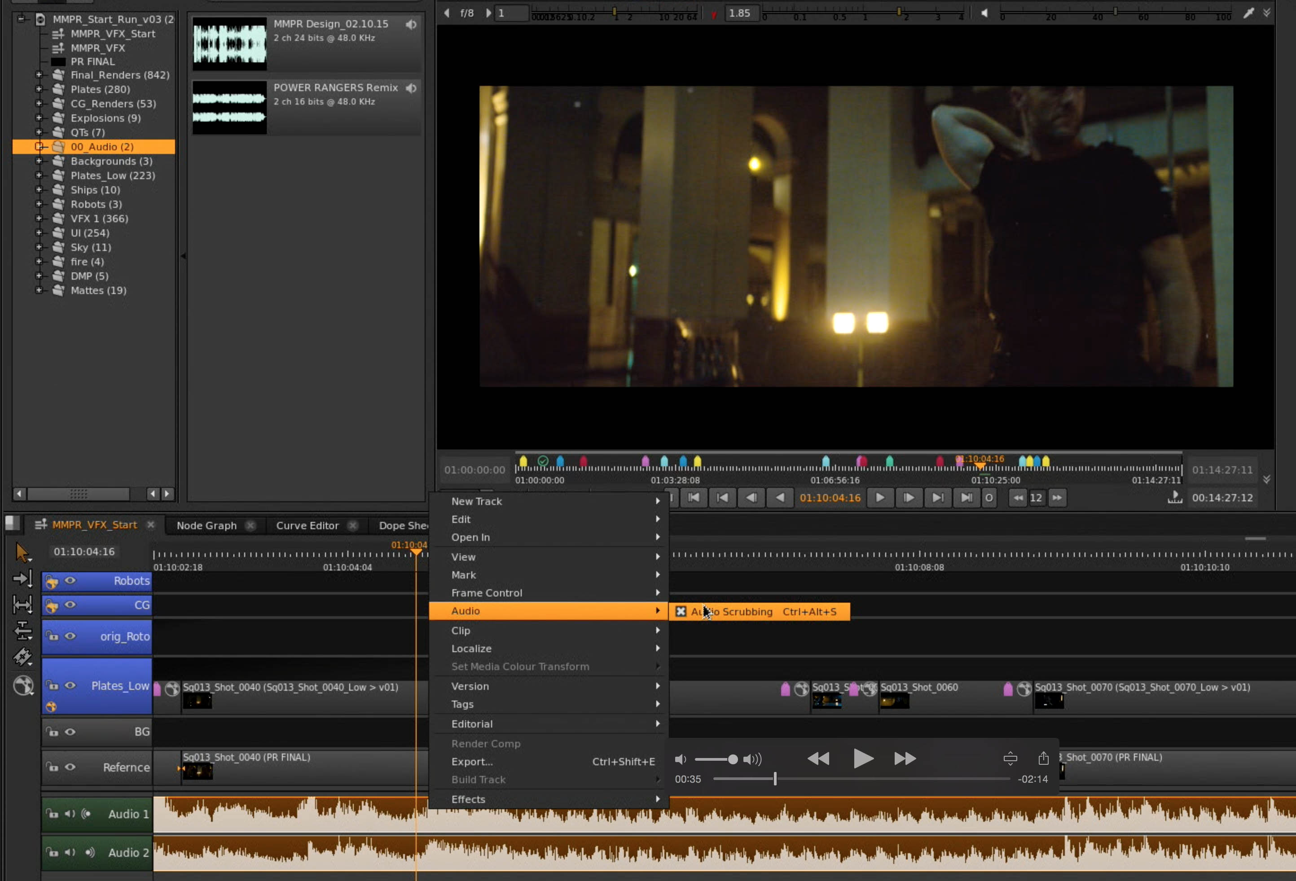The width and height of the screenshot is (1296, 881).
Task: Toggle visibility of the CG track
Action: coord(70,605)
